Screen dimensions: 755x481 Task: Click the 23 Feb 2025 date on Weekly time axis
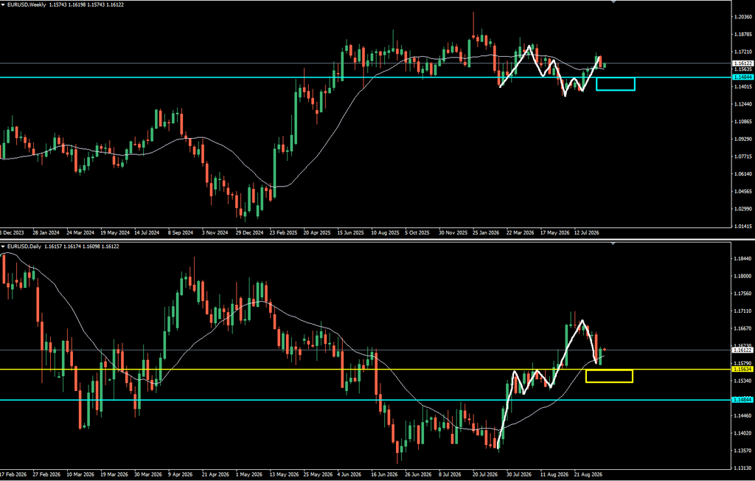285,232
